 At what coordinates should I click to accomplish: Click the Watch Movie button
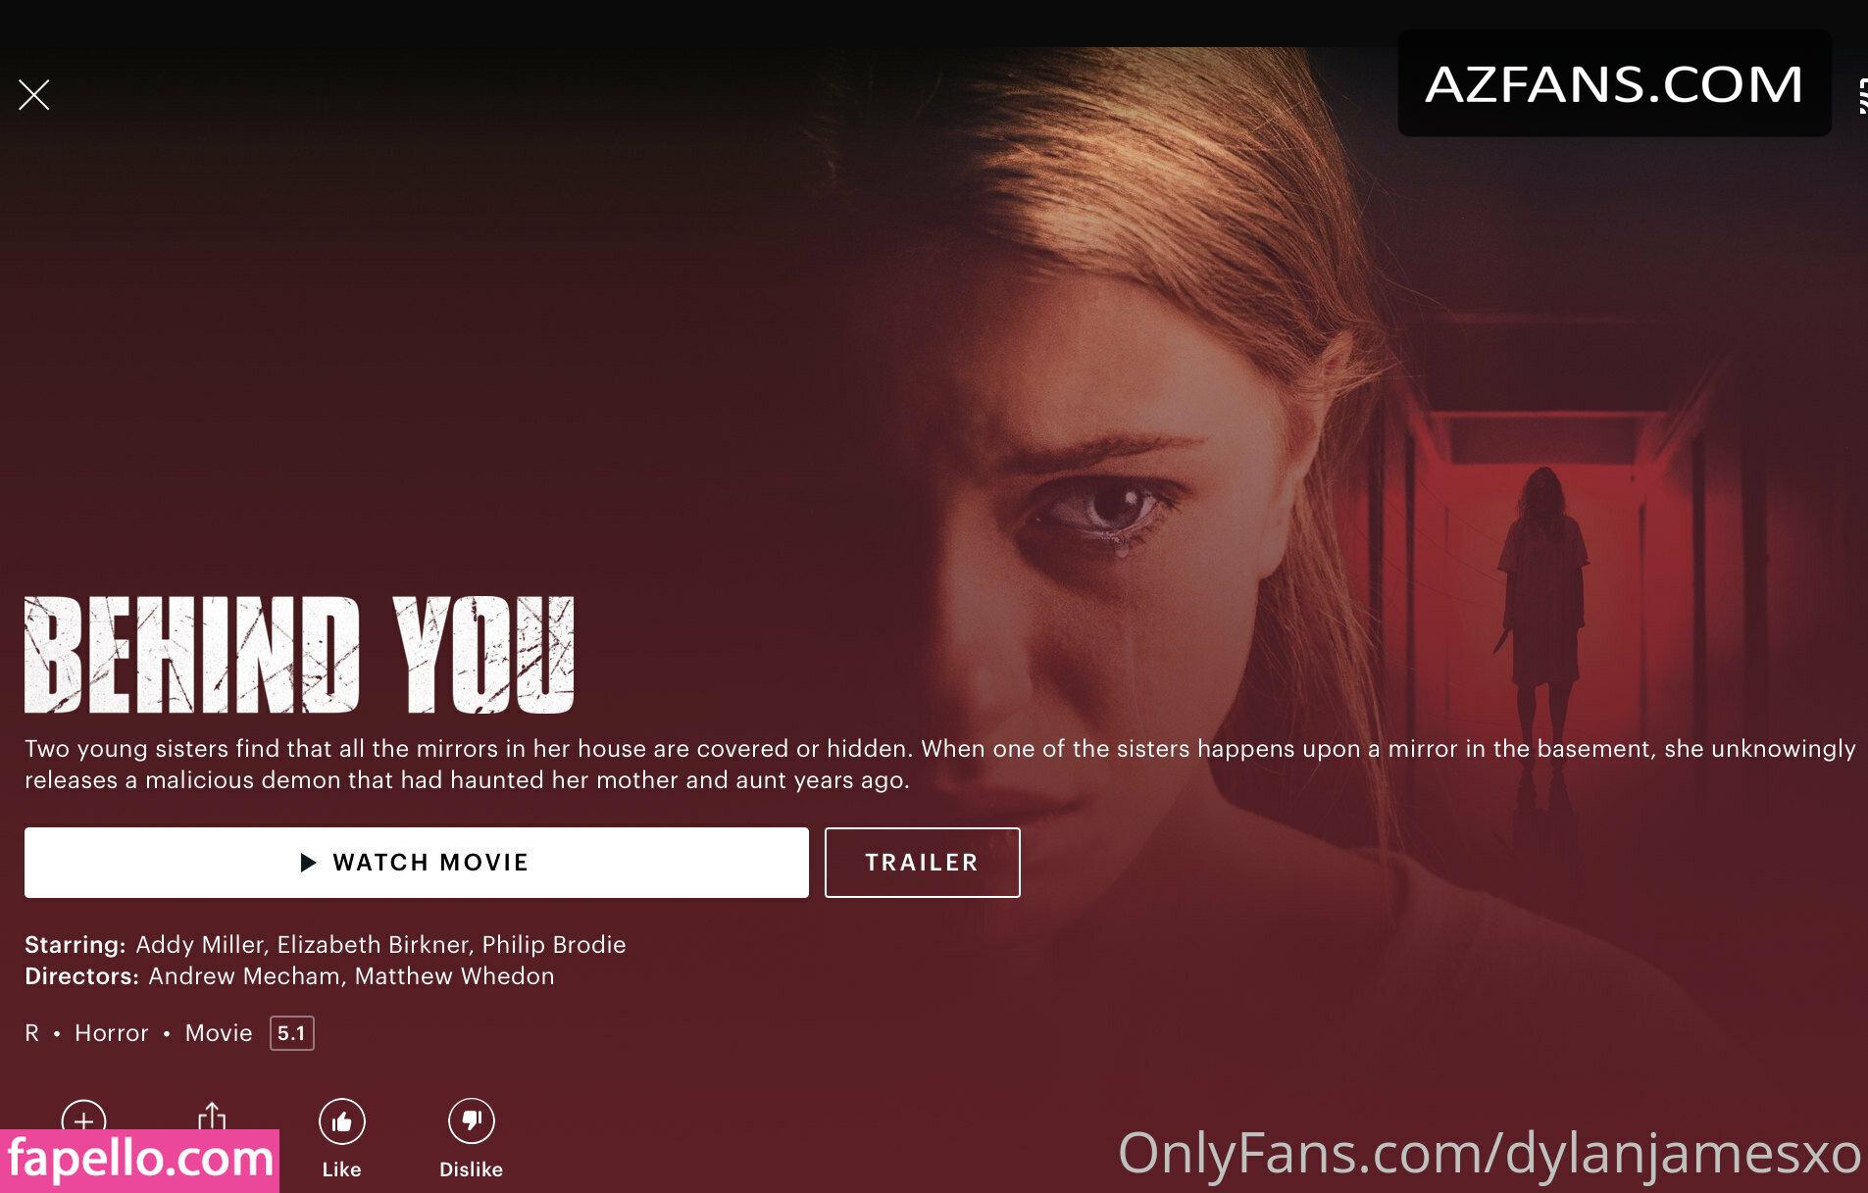[x=417, y=863]
